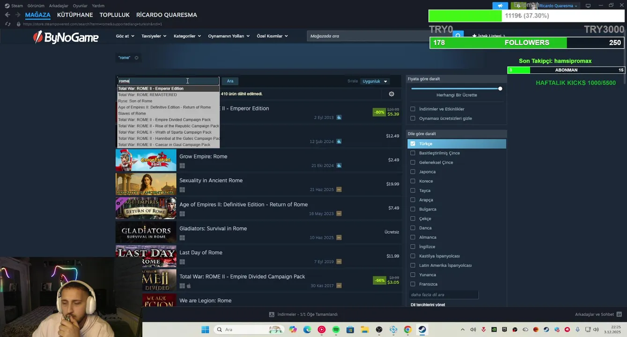Switch to the KÜTÜPHANE tab

click(75, 15)
